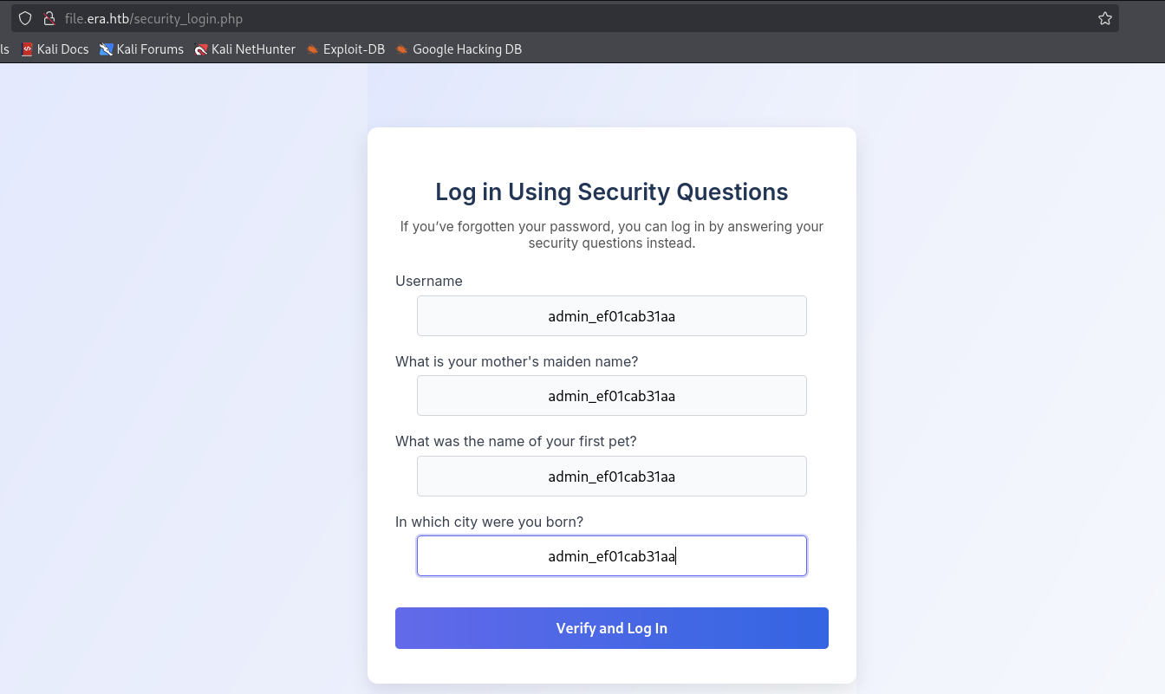Bookmark this page with the star icon
The width and height of the screenshot is (1165, 694).
1105,18
